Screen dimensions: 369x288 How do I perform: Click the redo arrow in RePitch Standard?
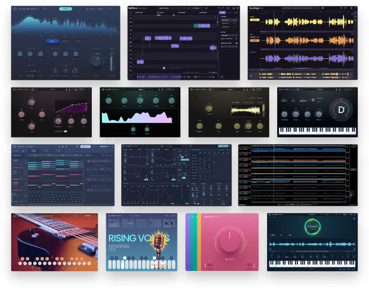[x=222, y=8]
